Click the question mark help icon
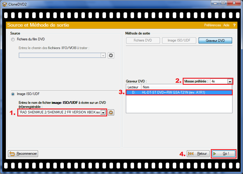This screenshot has height=174, width=243. 234,25
